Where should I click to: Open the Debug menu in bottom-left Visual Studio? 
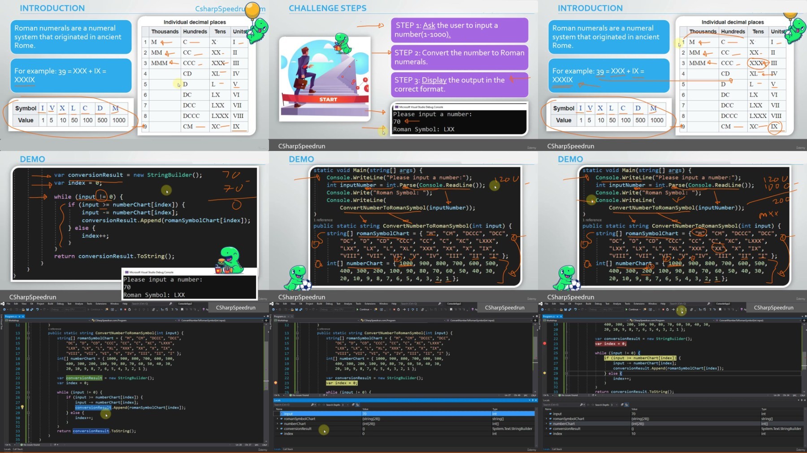click(x=61, y=304)
